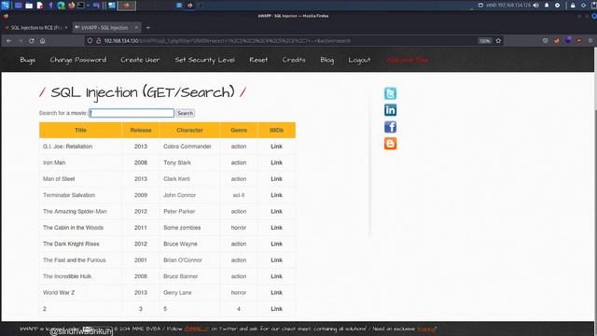Click Logout in the navigation bar

point(359,60)
